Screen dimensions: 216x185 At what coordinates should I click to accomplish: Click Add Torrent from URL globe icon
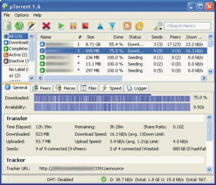(x=19, y=26)
